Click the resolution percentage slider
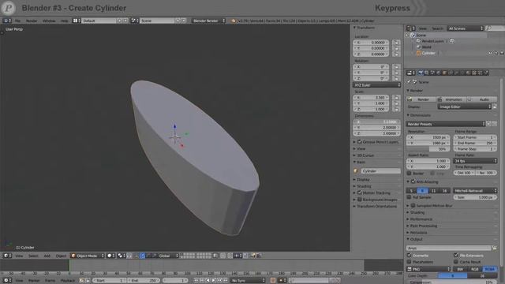This screenshot has width=505, height=284. point(428,149)
